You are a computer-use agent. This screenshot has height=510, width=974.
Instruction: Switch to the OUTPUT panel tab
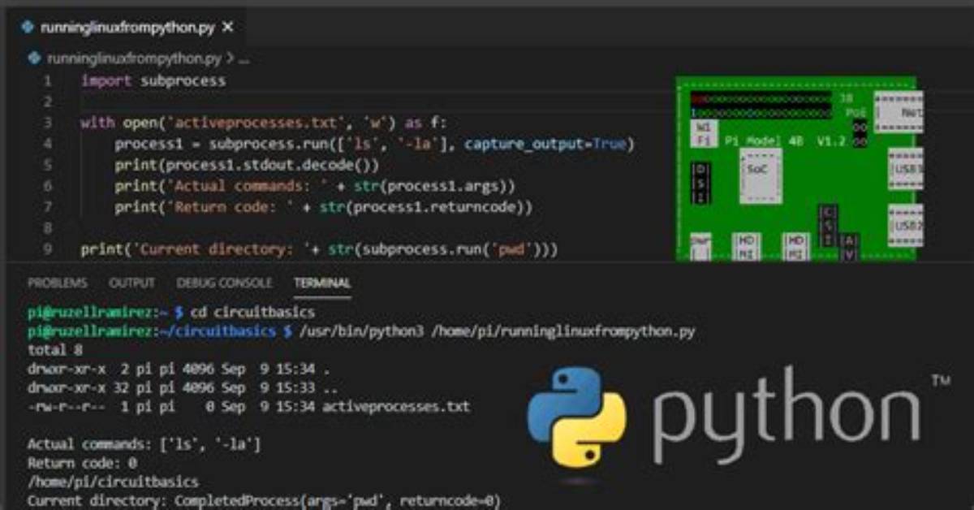pos(131,283)
